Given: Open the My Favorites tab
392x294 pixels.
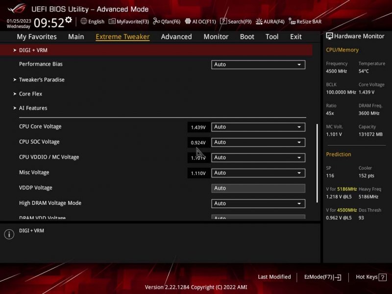Looking at the screenshot, I should pos(37,37).
